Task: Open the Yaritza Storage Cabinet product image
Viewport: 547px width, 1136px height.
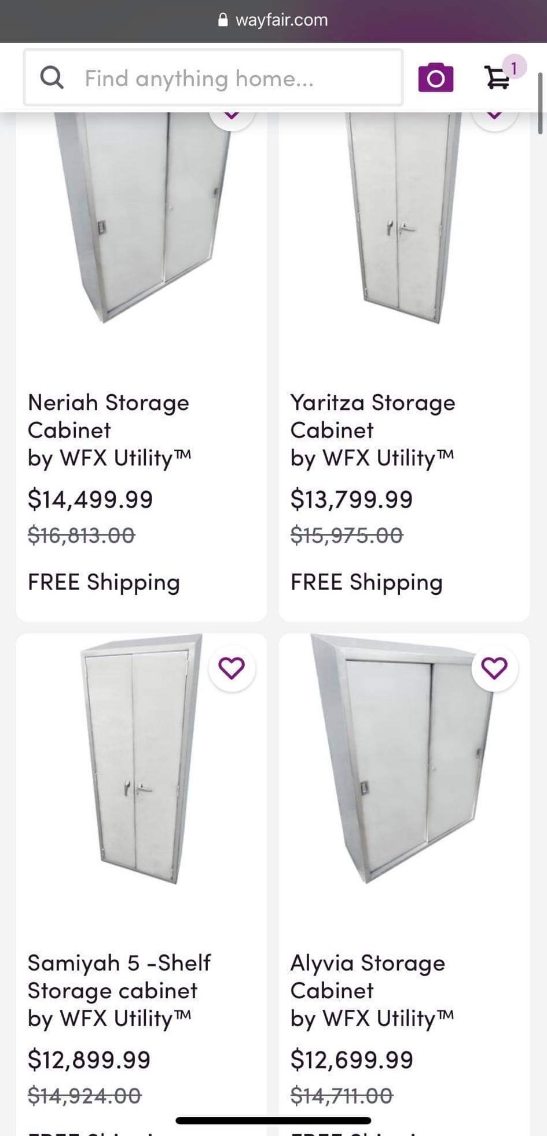Action: point(403,220)
